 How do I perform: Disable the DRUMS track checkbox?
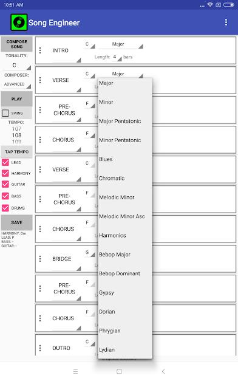coord(5,208)
